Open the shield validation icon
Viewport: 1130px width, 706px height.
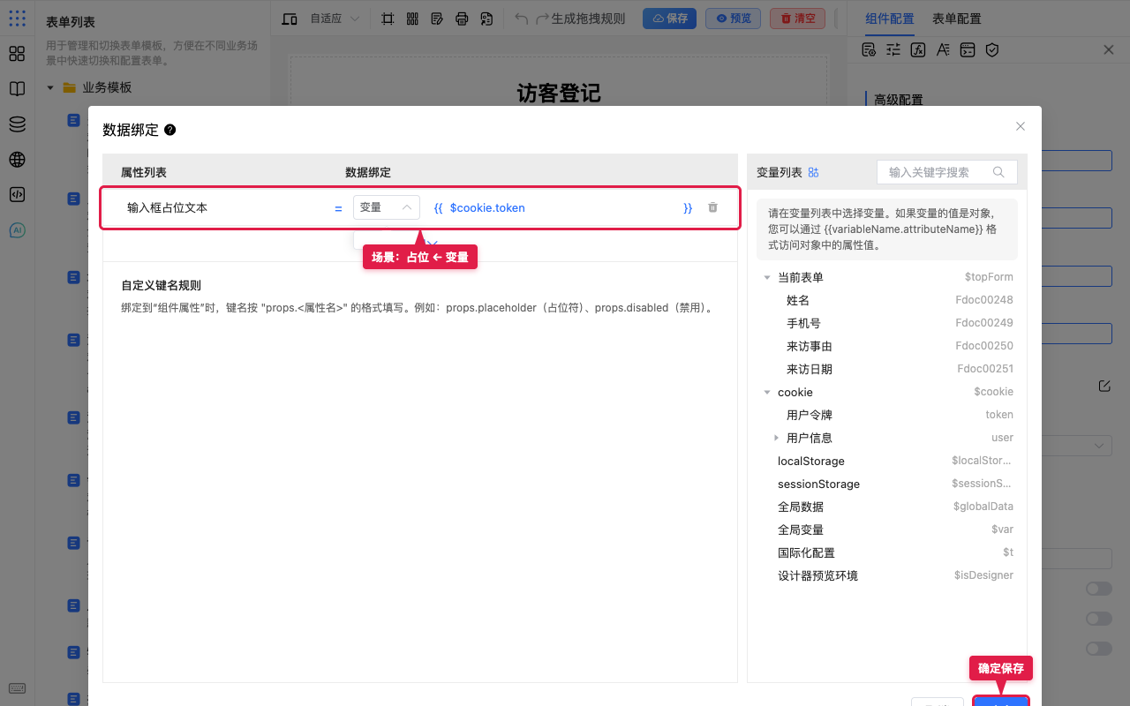click(992, 50)
